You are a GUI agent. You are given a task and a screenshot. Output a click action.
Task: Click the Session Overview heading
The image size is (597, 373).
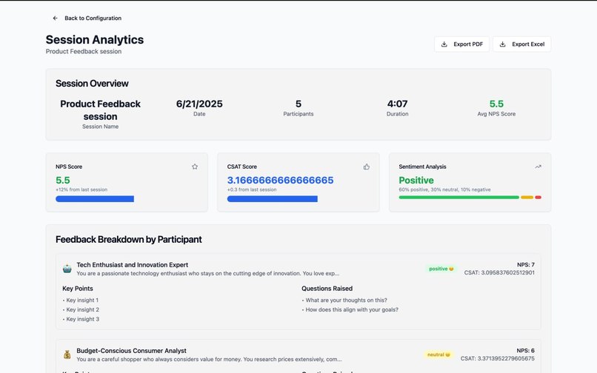coord(92,84)
